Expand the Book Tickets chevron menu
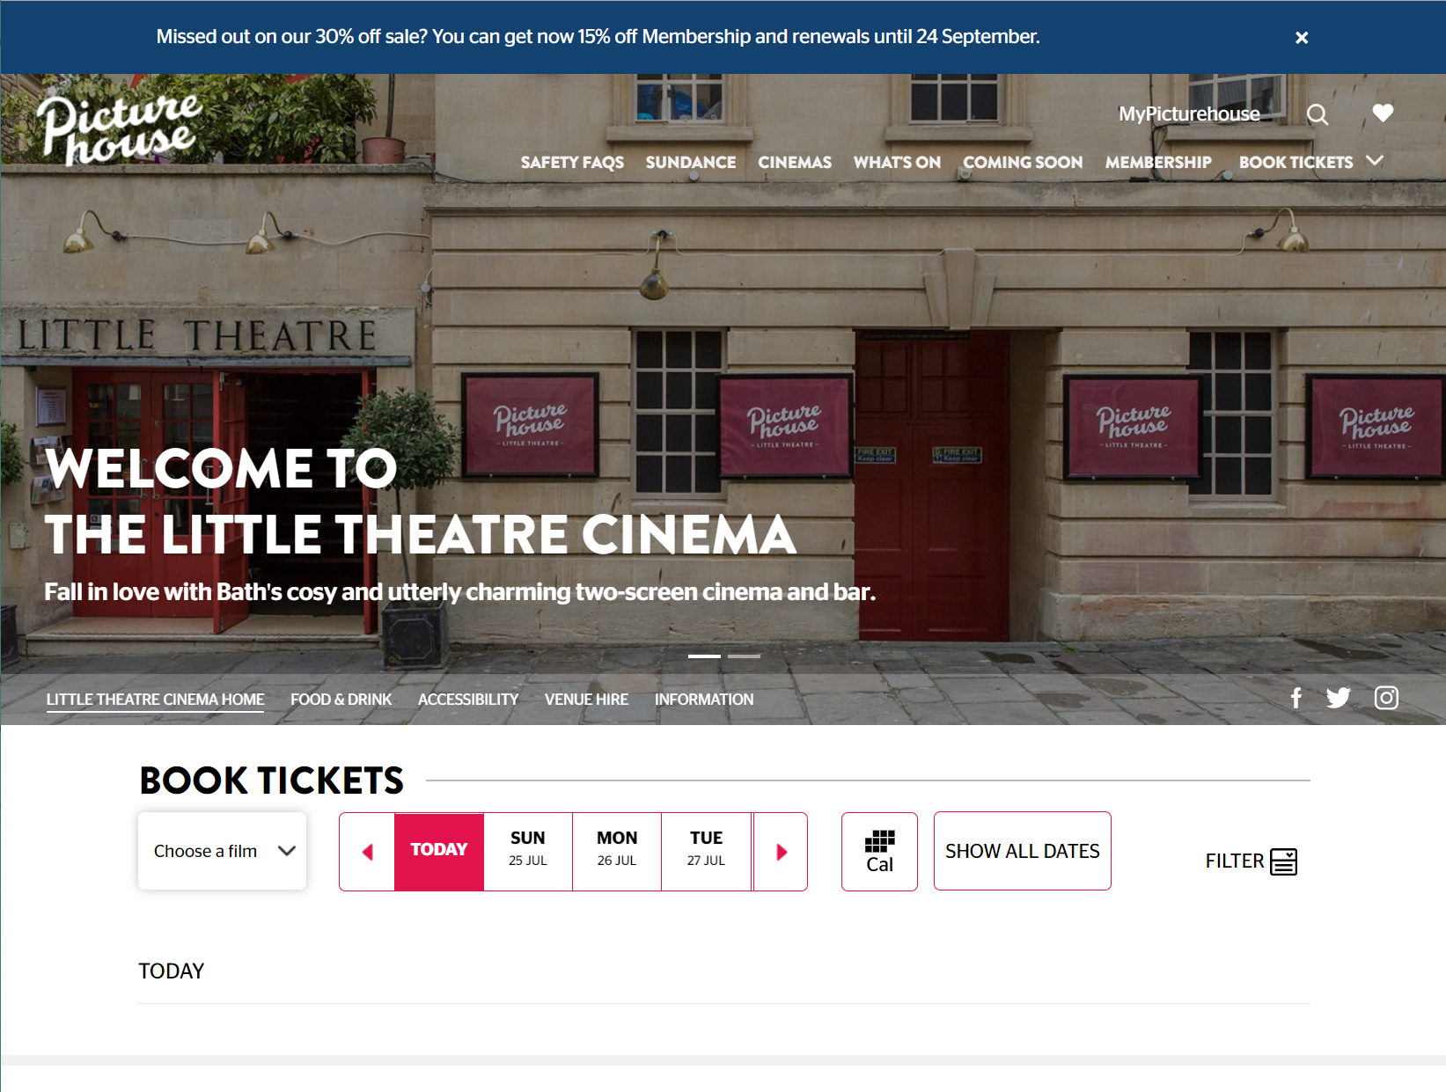Image resolution: width=1446 pixels, height=1092 pixels. (1375, 160)
